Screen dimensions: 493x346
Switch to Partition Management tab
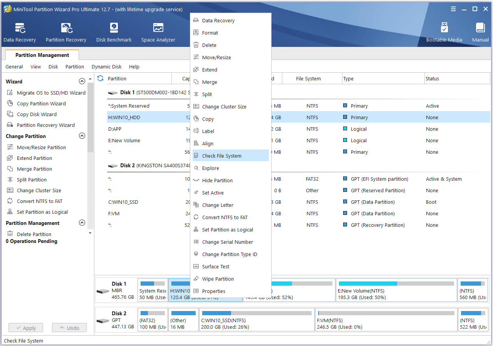click(42, 55)
